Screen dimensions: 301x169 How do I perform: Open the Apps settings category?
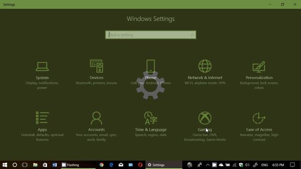[x=42, y=126]
